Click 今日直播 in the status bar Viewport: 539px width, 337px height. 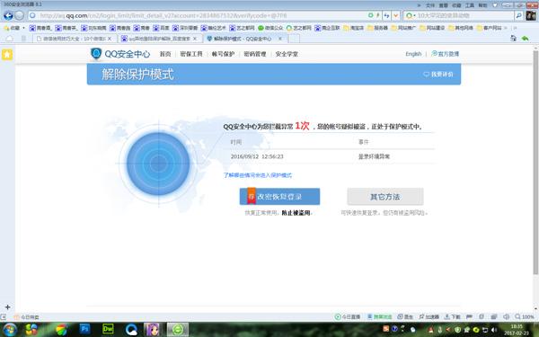348,316
